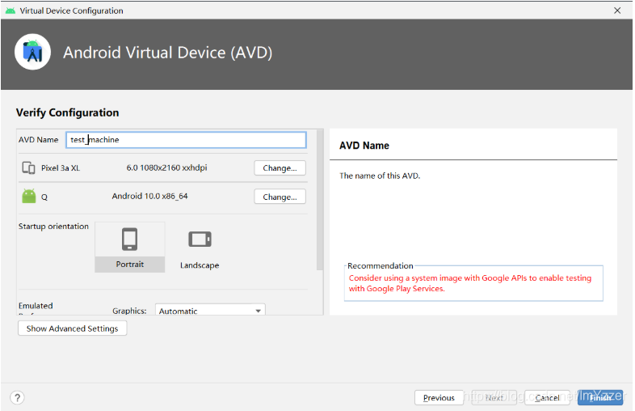Click the green Android icon beside Q

[x=29, y=197]
